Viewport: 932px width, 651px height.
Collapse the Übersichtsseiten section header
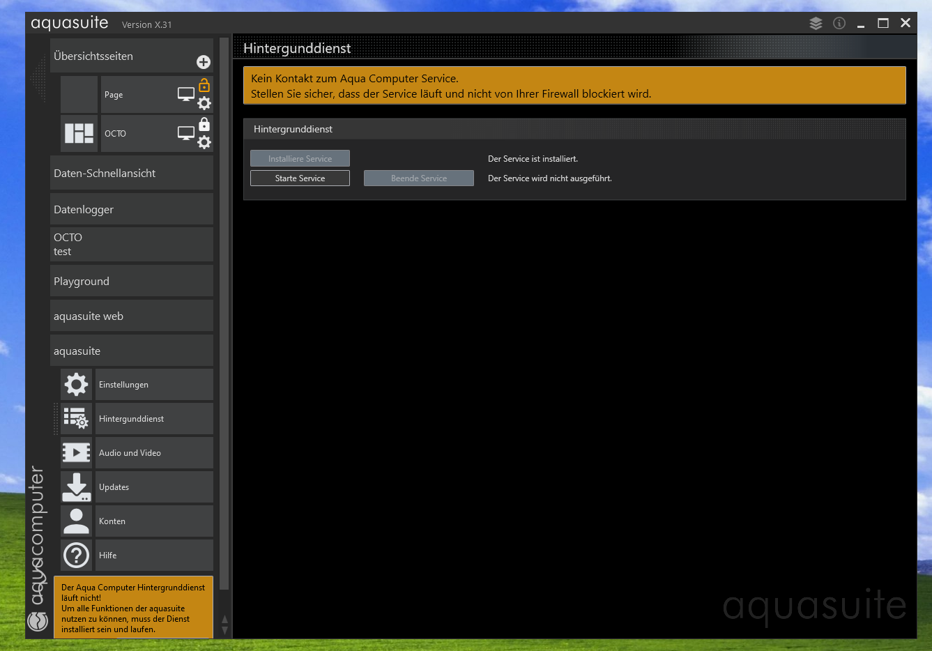(132, 56)
